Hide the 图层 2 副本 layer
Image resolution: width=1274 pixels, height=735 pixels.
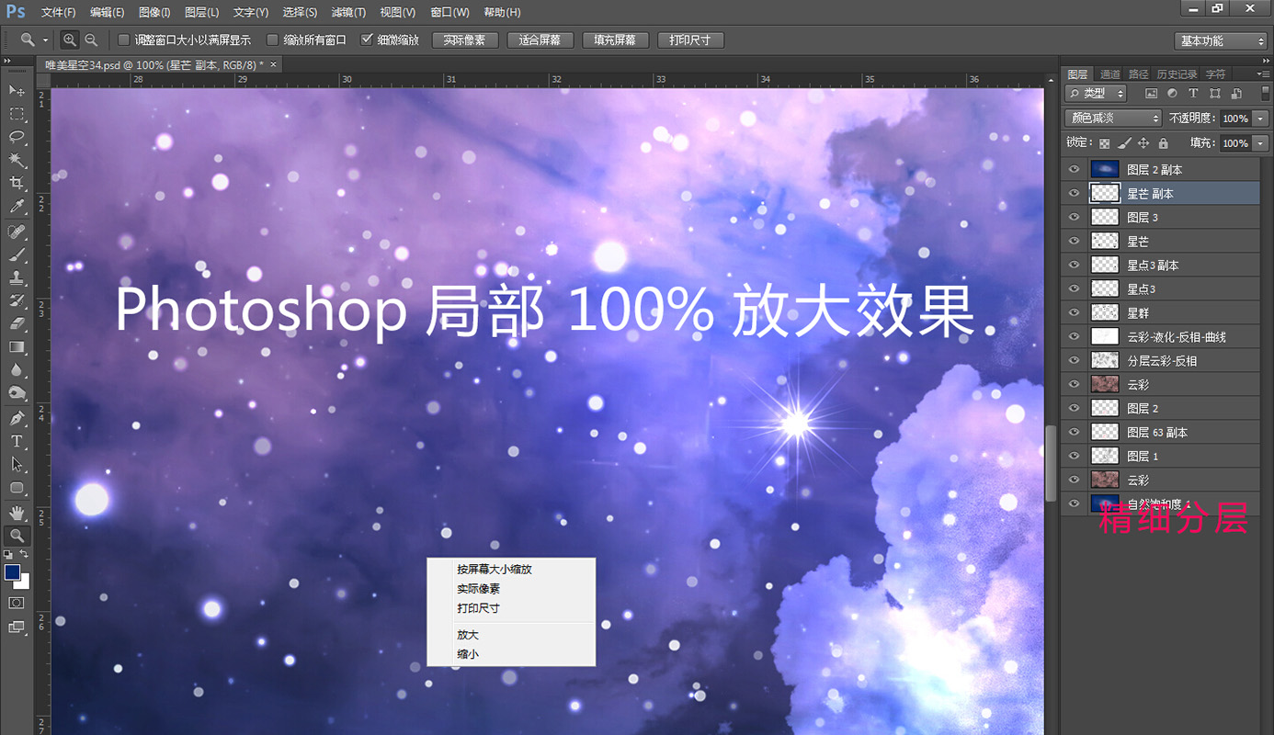(x=1074, y=169)
